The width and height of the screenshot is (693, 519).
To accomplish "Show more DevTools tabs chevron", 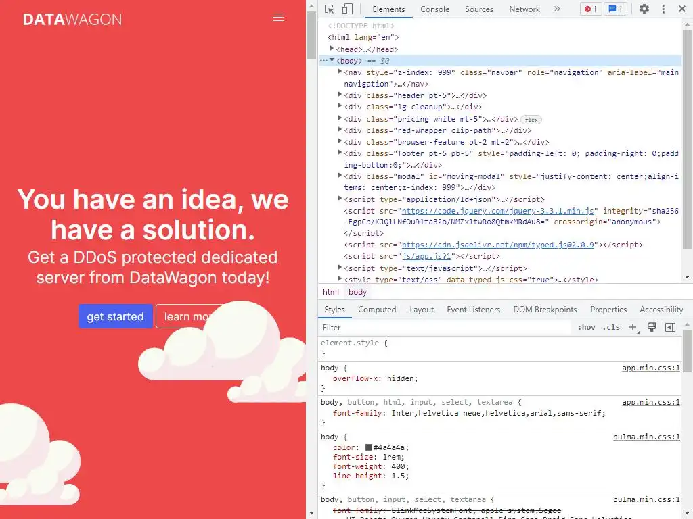I will (557, 9).
